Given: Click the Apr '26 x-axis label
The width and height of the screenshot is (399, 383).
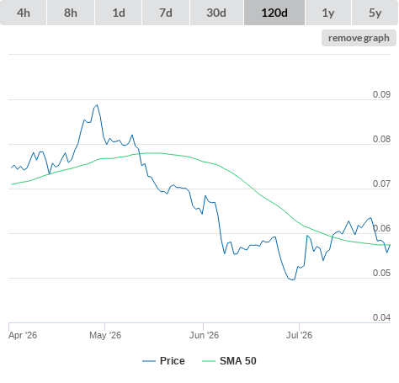Looking at the screenshot, I should coord(23,335).
